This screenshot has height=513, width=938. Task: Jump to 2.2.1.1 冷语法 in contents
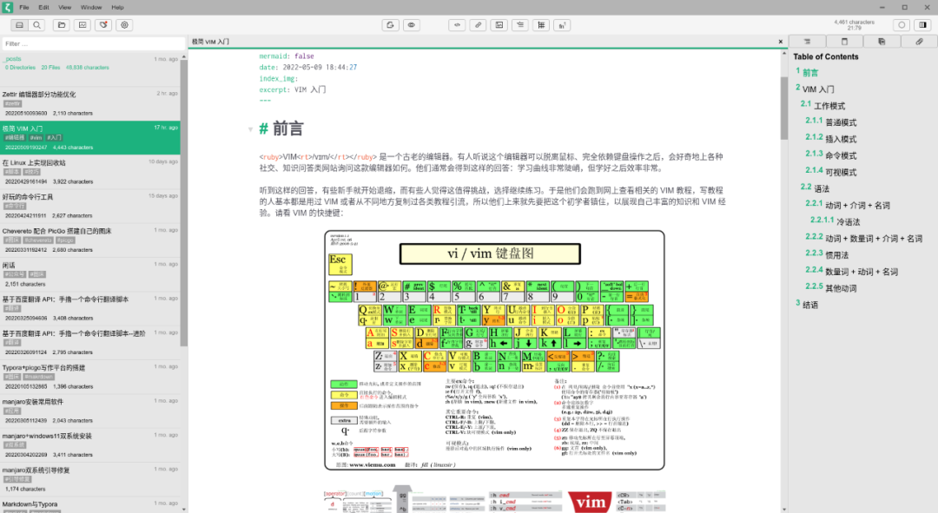pos(849,222)
